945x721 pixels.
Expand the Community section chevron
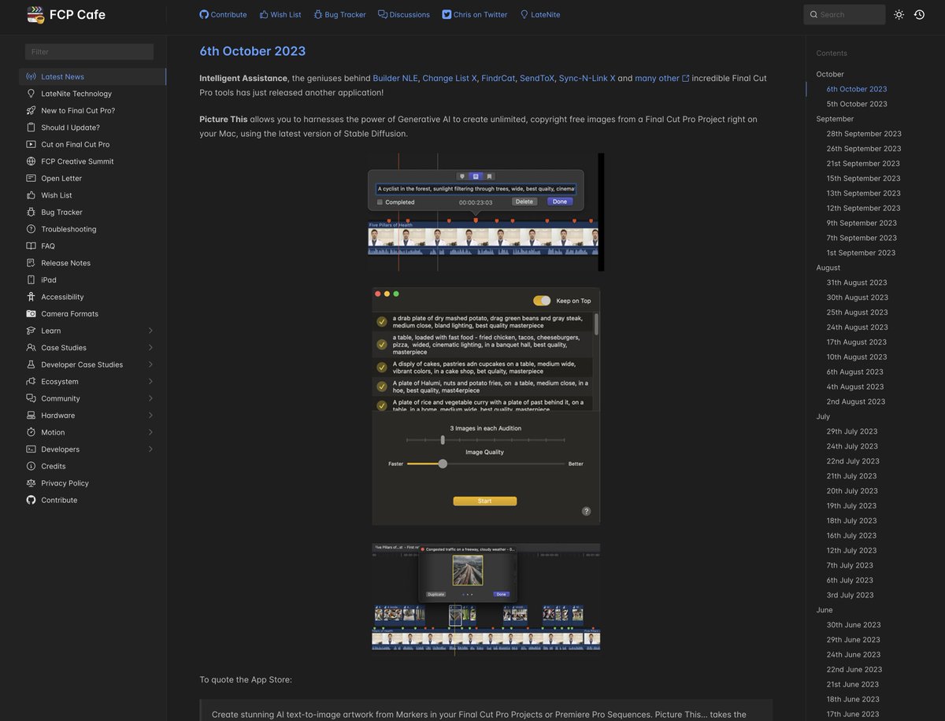pos(150,398)
